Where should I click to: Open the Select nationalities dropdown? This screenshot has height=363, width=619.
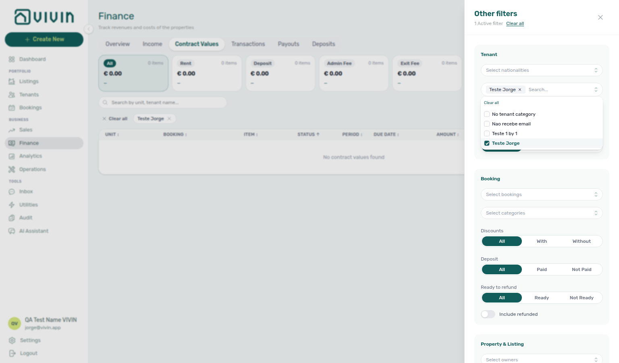[x=542, y=70]
